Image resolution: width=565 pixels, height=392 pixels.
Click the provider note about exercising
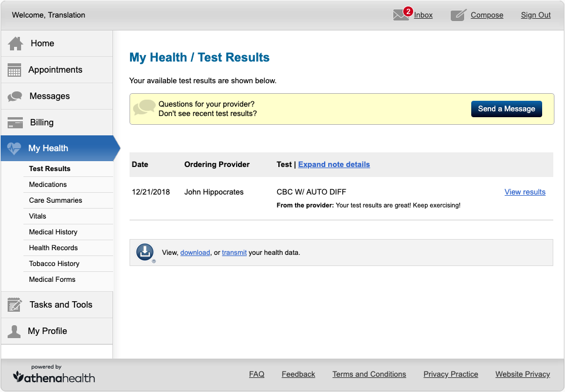368,205
